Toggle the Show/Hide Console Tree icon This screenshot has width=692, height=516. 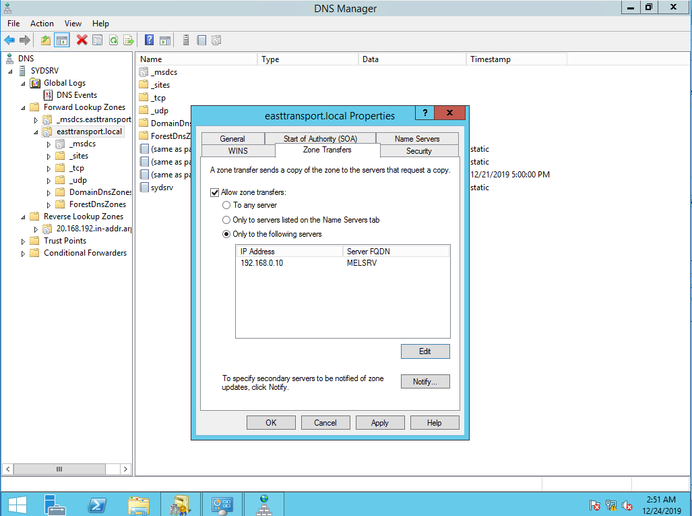point(61,40)
